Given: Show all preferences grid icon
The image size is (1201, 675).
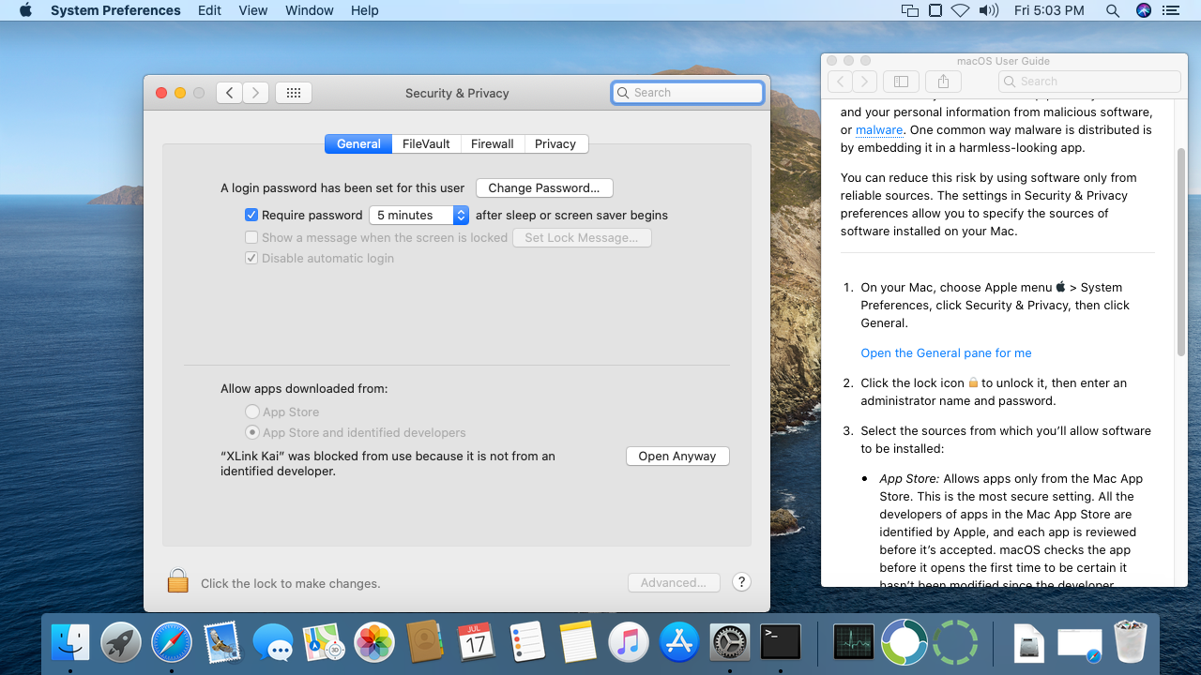Looking at the screenshot, I should click(293, 93).
